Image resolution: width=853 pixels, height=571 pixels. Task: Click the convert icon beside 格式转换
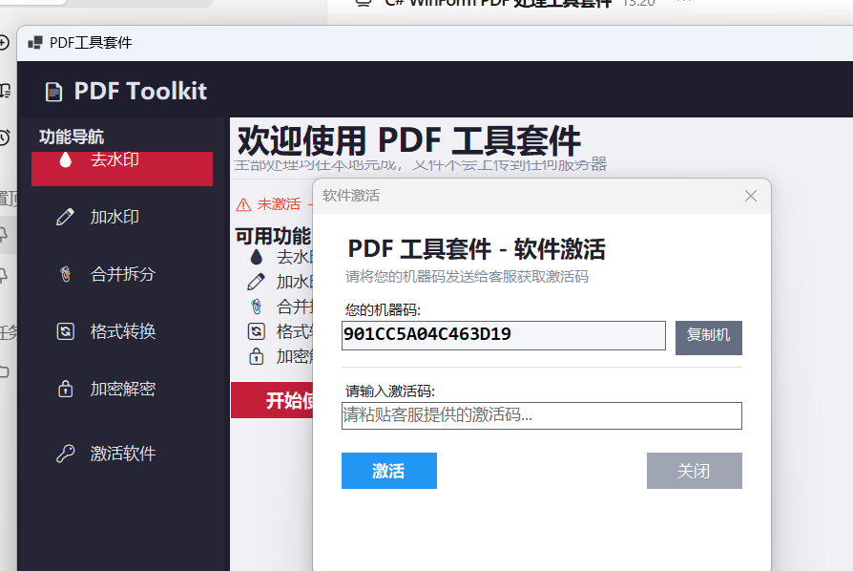point(65,331)
